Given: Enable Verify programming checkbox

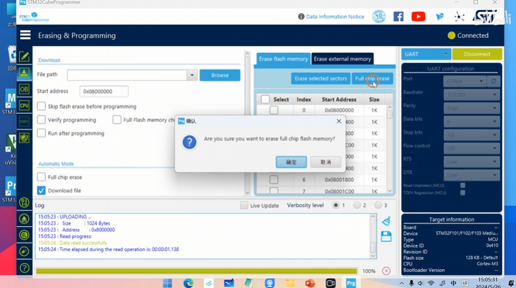Looking at the screenshot, I should tap(41, 120).
